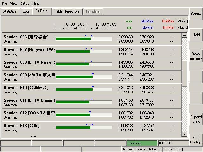Select Service 606 row label
Screen dimensions: 203x152
(x=26, y=37)
